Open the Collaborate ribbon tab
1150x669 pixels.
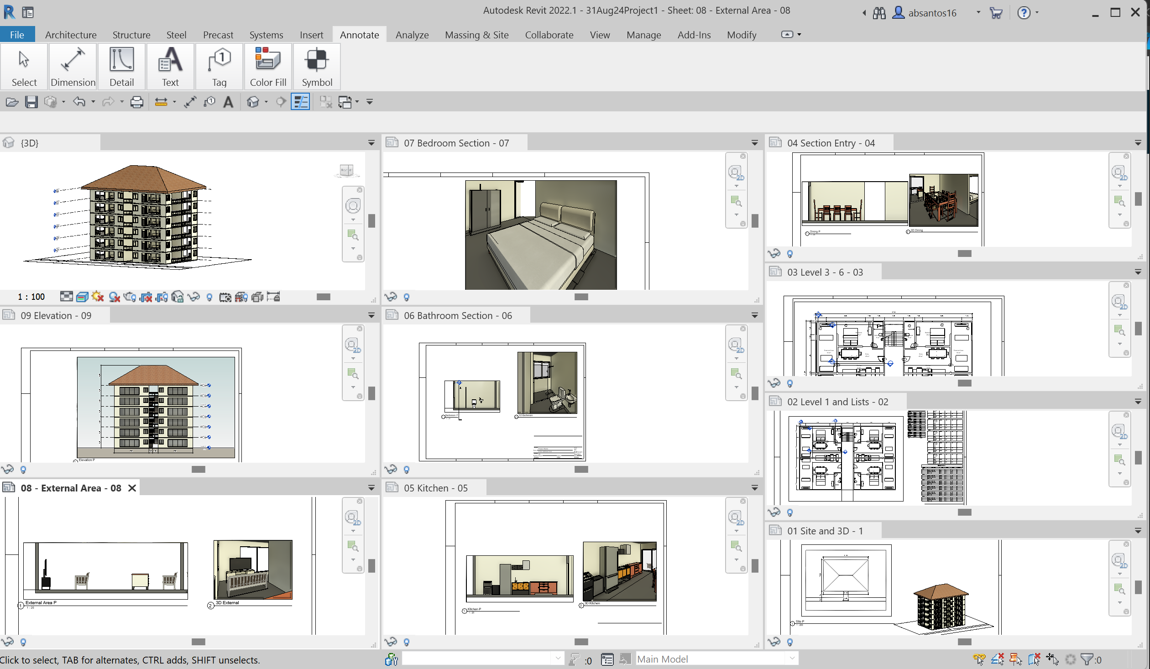[549, 35]
